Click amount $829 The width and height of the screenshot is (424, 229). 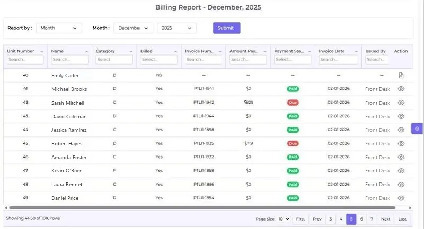(x=249, y=103)
